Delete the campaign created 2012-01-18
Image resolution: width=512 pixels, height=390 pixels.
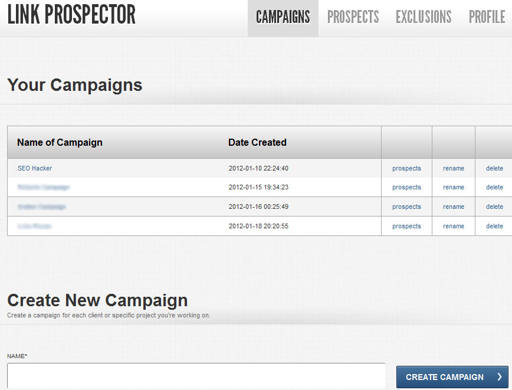pos(494,226)
